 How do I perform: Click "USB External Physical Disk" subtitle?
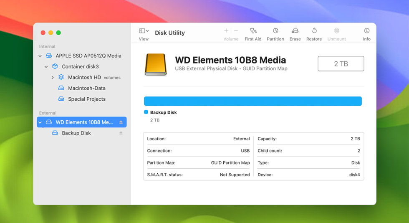206,68
